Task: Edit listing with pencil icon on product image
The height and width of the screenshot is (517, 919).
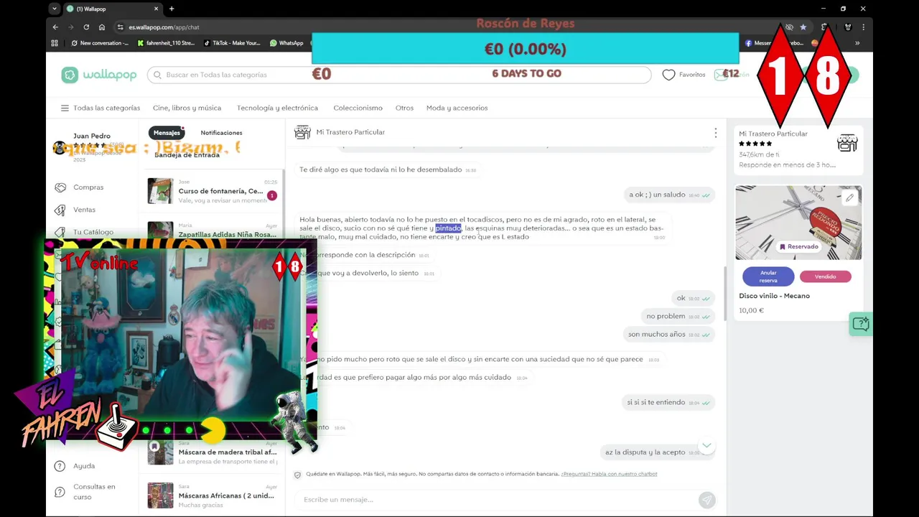Action: tap(849, 198)
